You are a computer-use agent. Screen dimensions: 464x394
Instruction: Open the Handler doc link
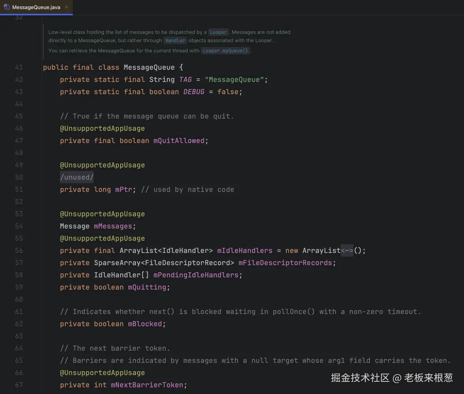click(175, 40)
